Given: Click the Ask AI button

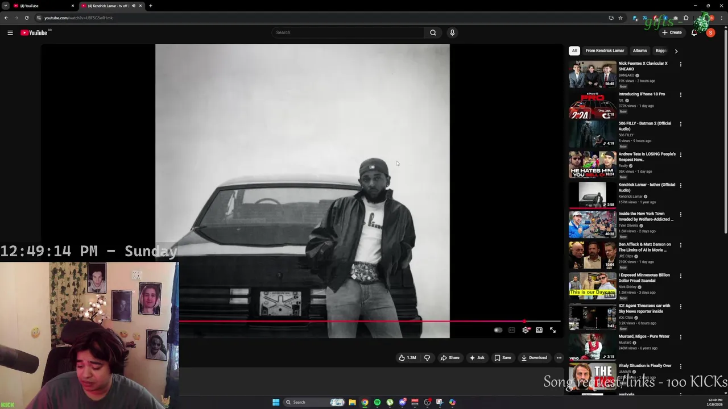Looking at the screenshot, I should point(477,358).
